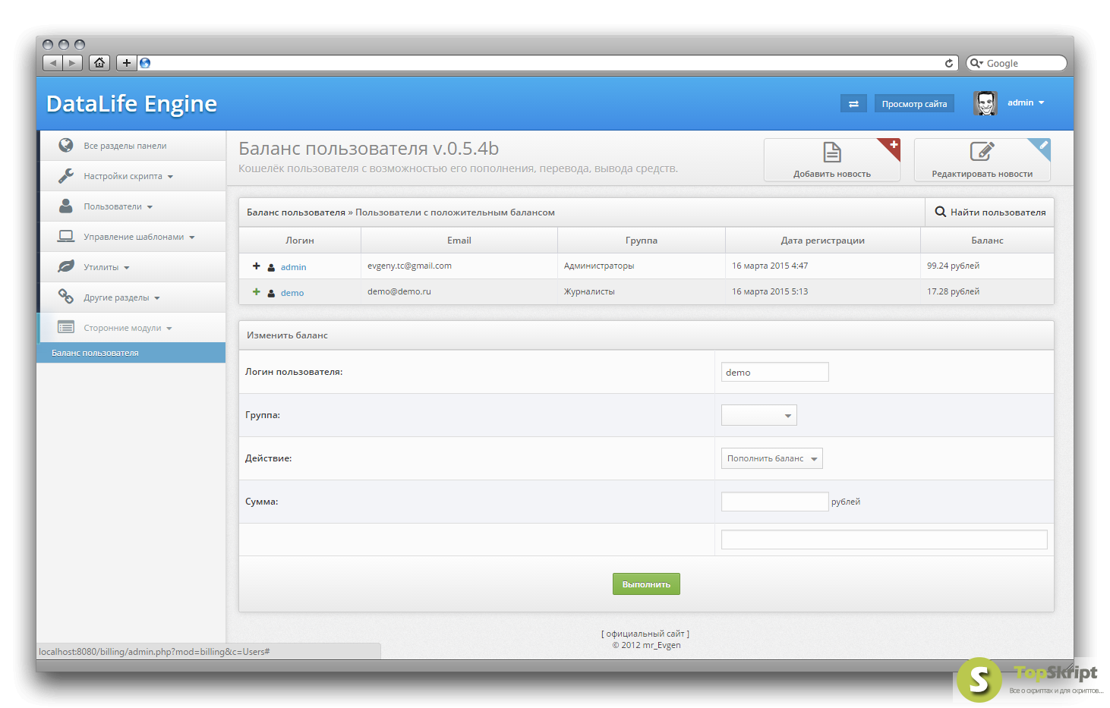This screenshot has width=1110, height=708.
Task: Click the Логин пользователя input field
Action: click(x=774, y=372)
